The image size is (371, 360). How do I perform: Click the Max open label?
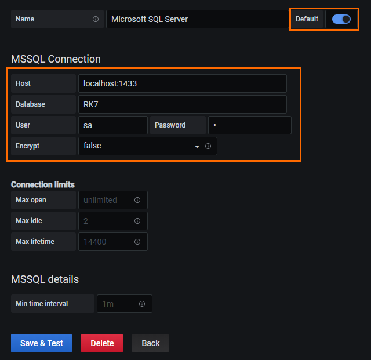pos(31,200)
